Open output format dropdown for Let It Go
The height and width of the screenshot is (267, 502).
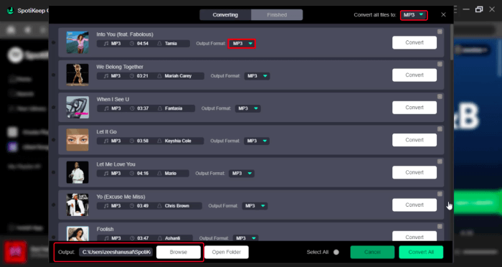tap(257, 141)
